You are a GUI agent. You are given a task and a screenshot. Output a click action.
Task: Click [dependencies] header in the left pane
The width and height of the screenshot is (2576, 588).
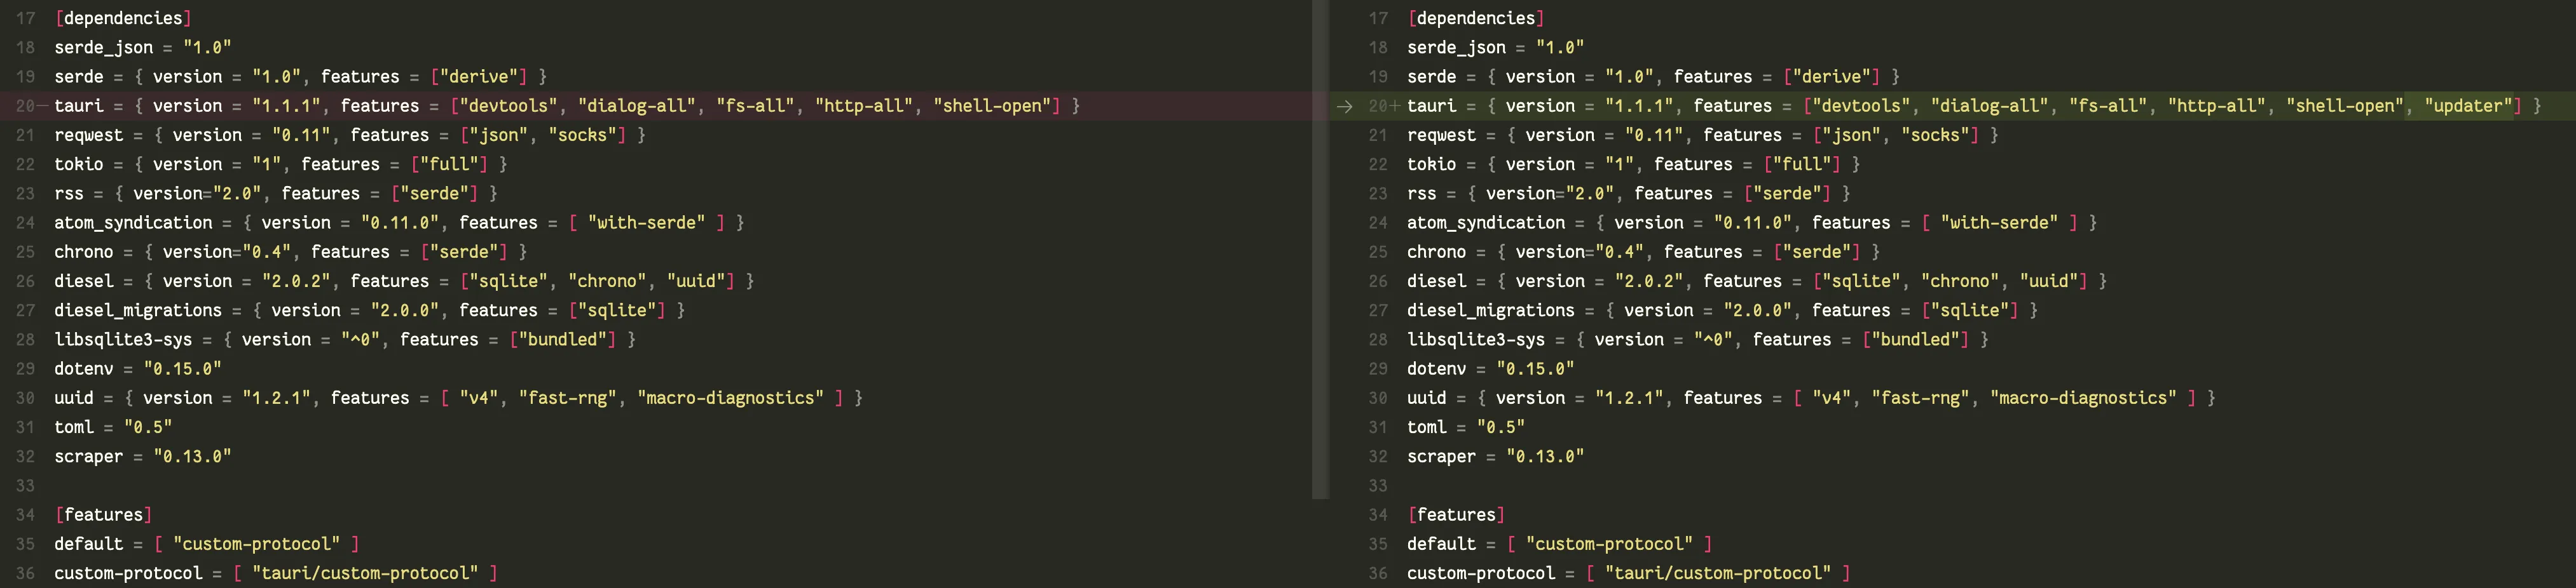(123, 18)
